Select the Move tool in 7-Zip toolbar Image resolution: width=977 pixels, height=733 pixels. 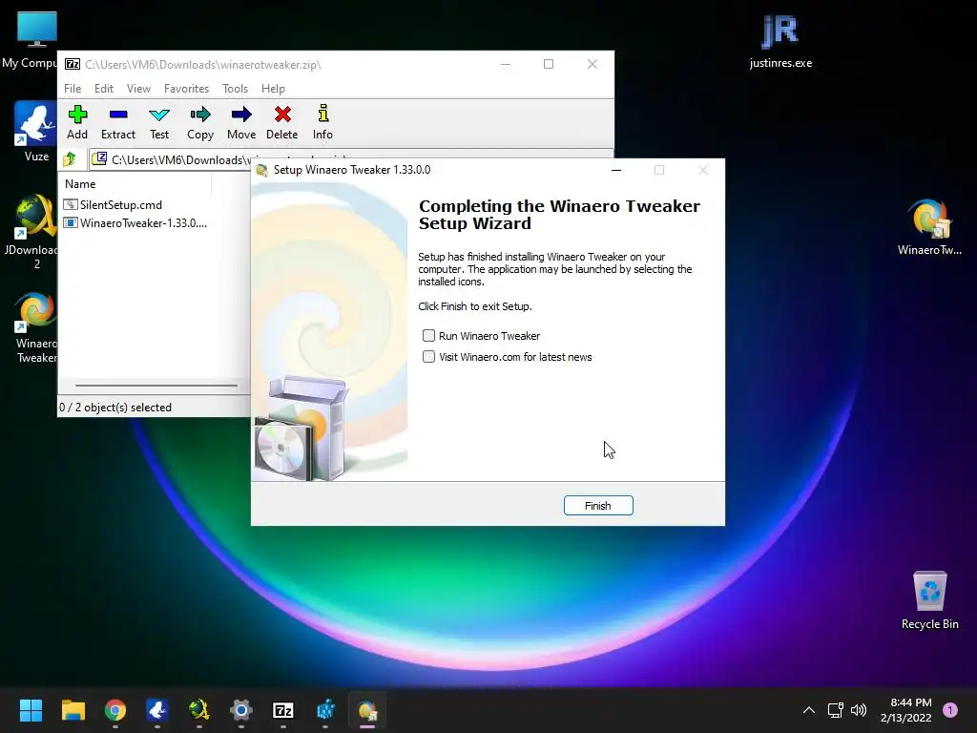(241, 123)
